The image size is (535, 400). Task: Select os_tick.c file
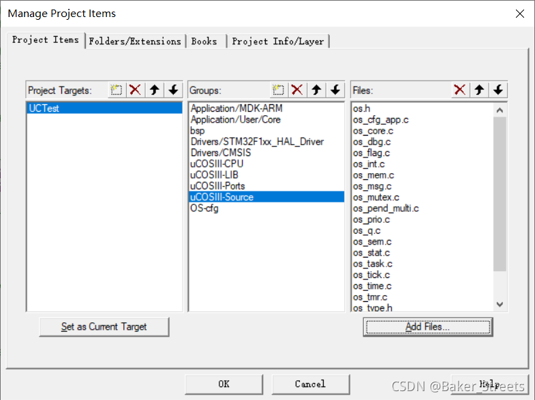(423, 275)
